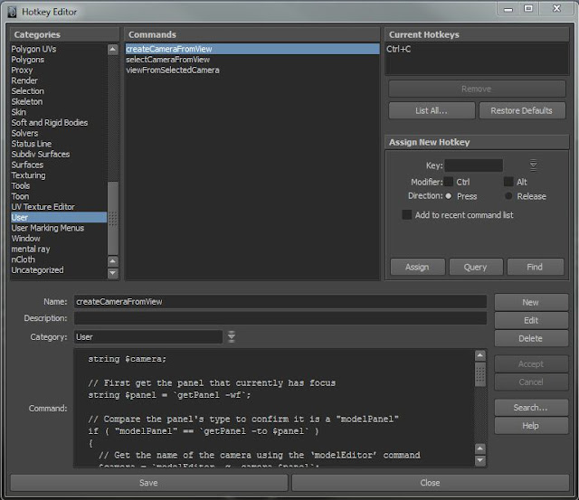
Task: Minimize the Hotkey Editor window
Action: [x=508, y=9]
